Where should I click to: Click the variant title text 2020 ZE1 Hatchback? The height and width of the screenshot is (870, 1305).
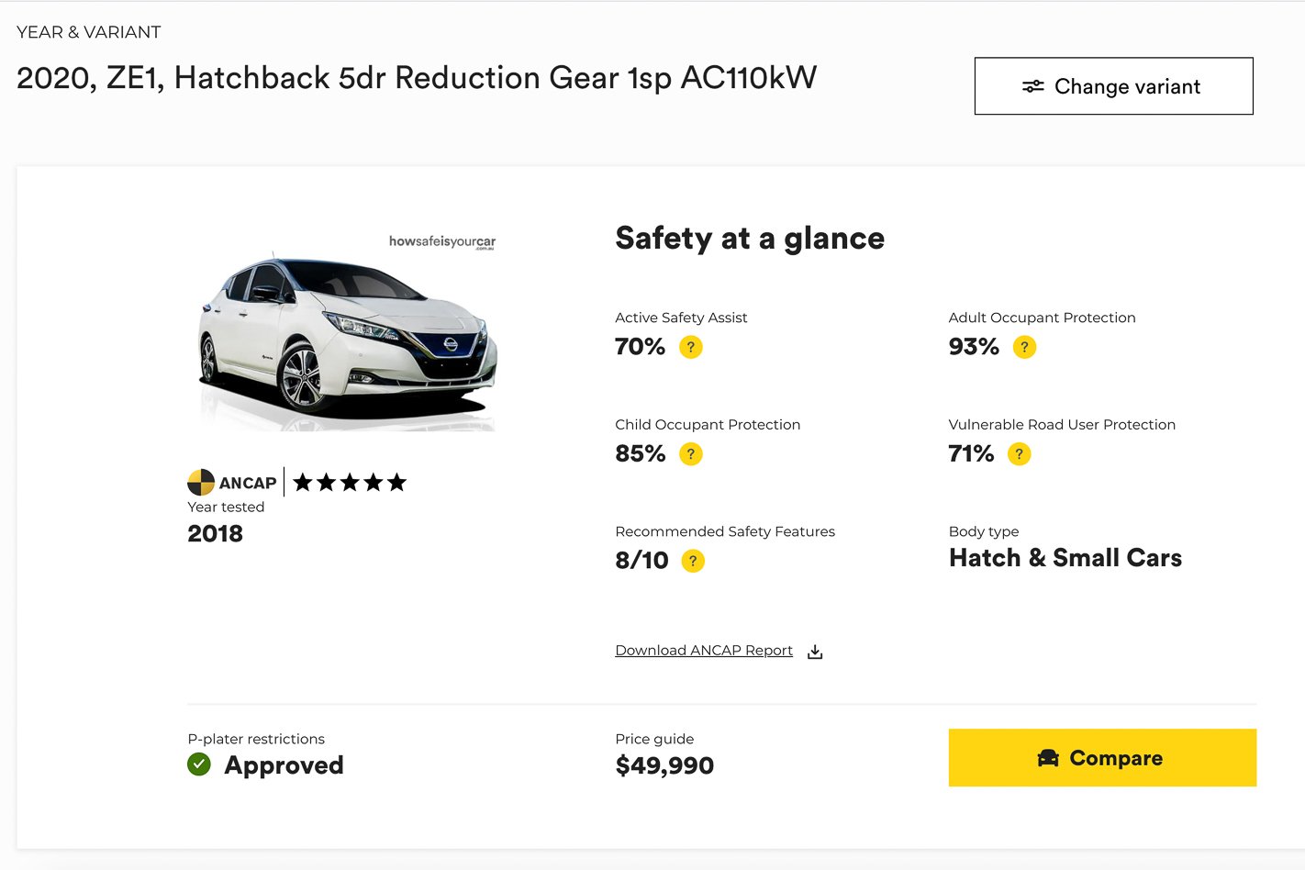[x=417, y=78]
